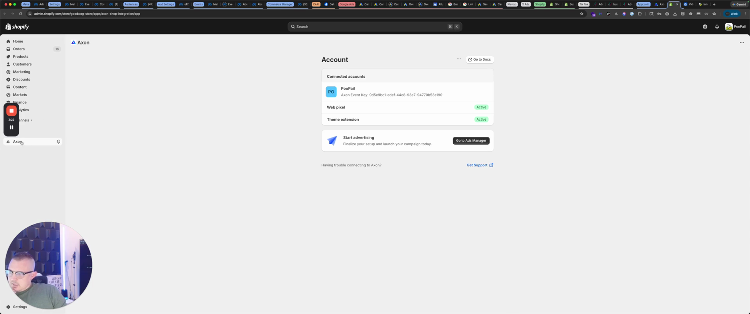This screenshot has width=750, height=314.
Task: Open the notifications bell
Action: tap(717, 27)
